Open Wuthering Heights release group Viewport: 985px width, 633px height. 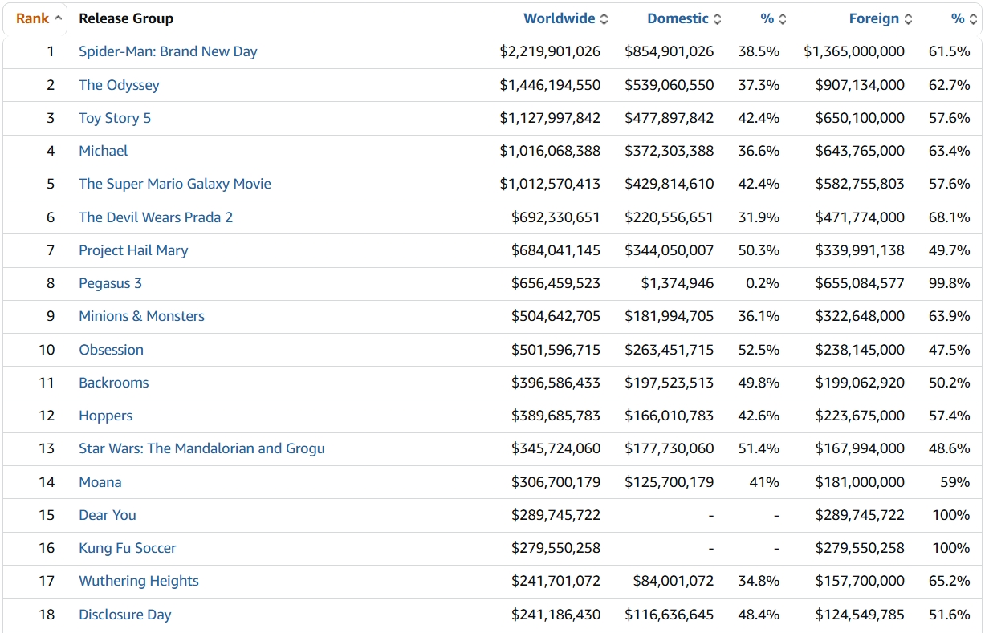(139, 581)
